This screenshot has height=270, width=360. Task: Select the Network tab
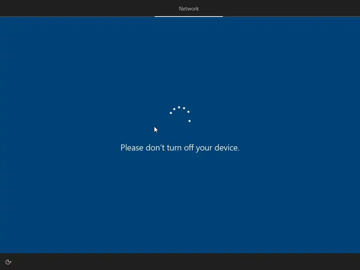tap(189, 9)
